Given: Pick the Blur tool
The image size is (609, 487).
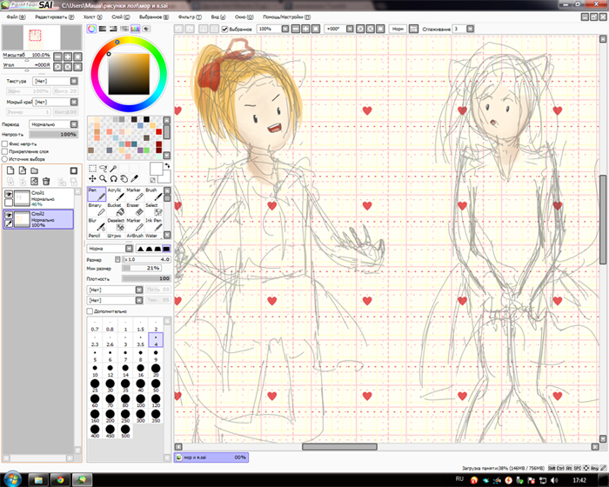Looking at the screenshot, I should tap(95, 223).
